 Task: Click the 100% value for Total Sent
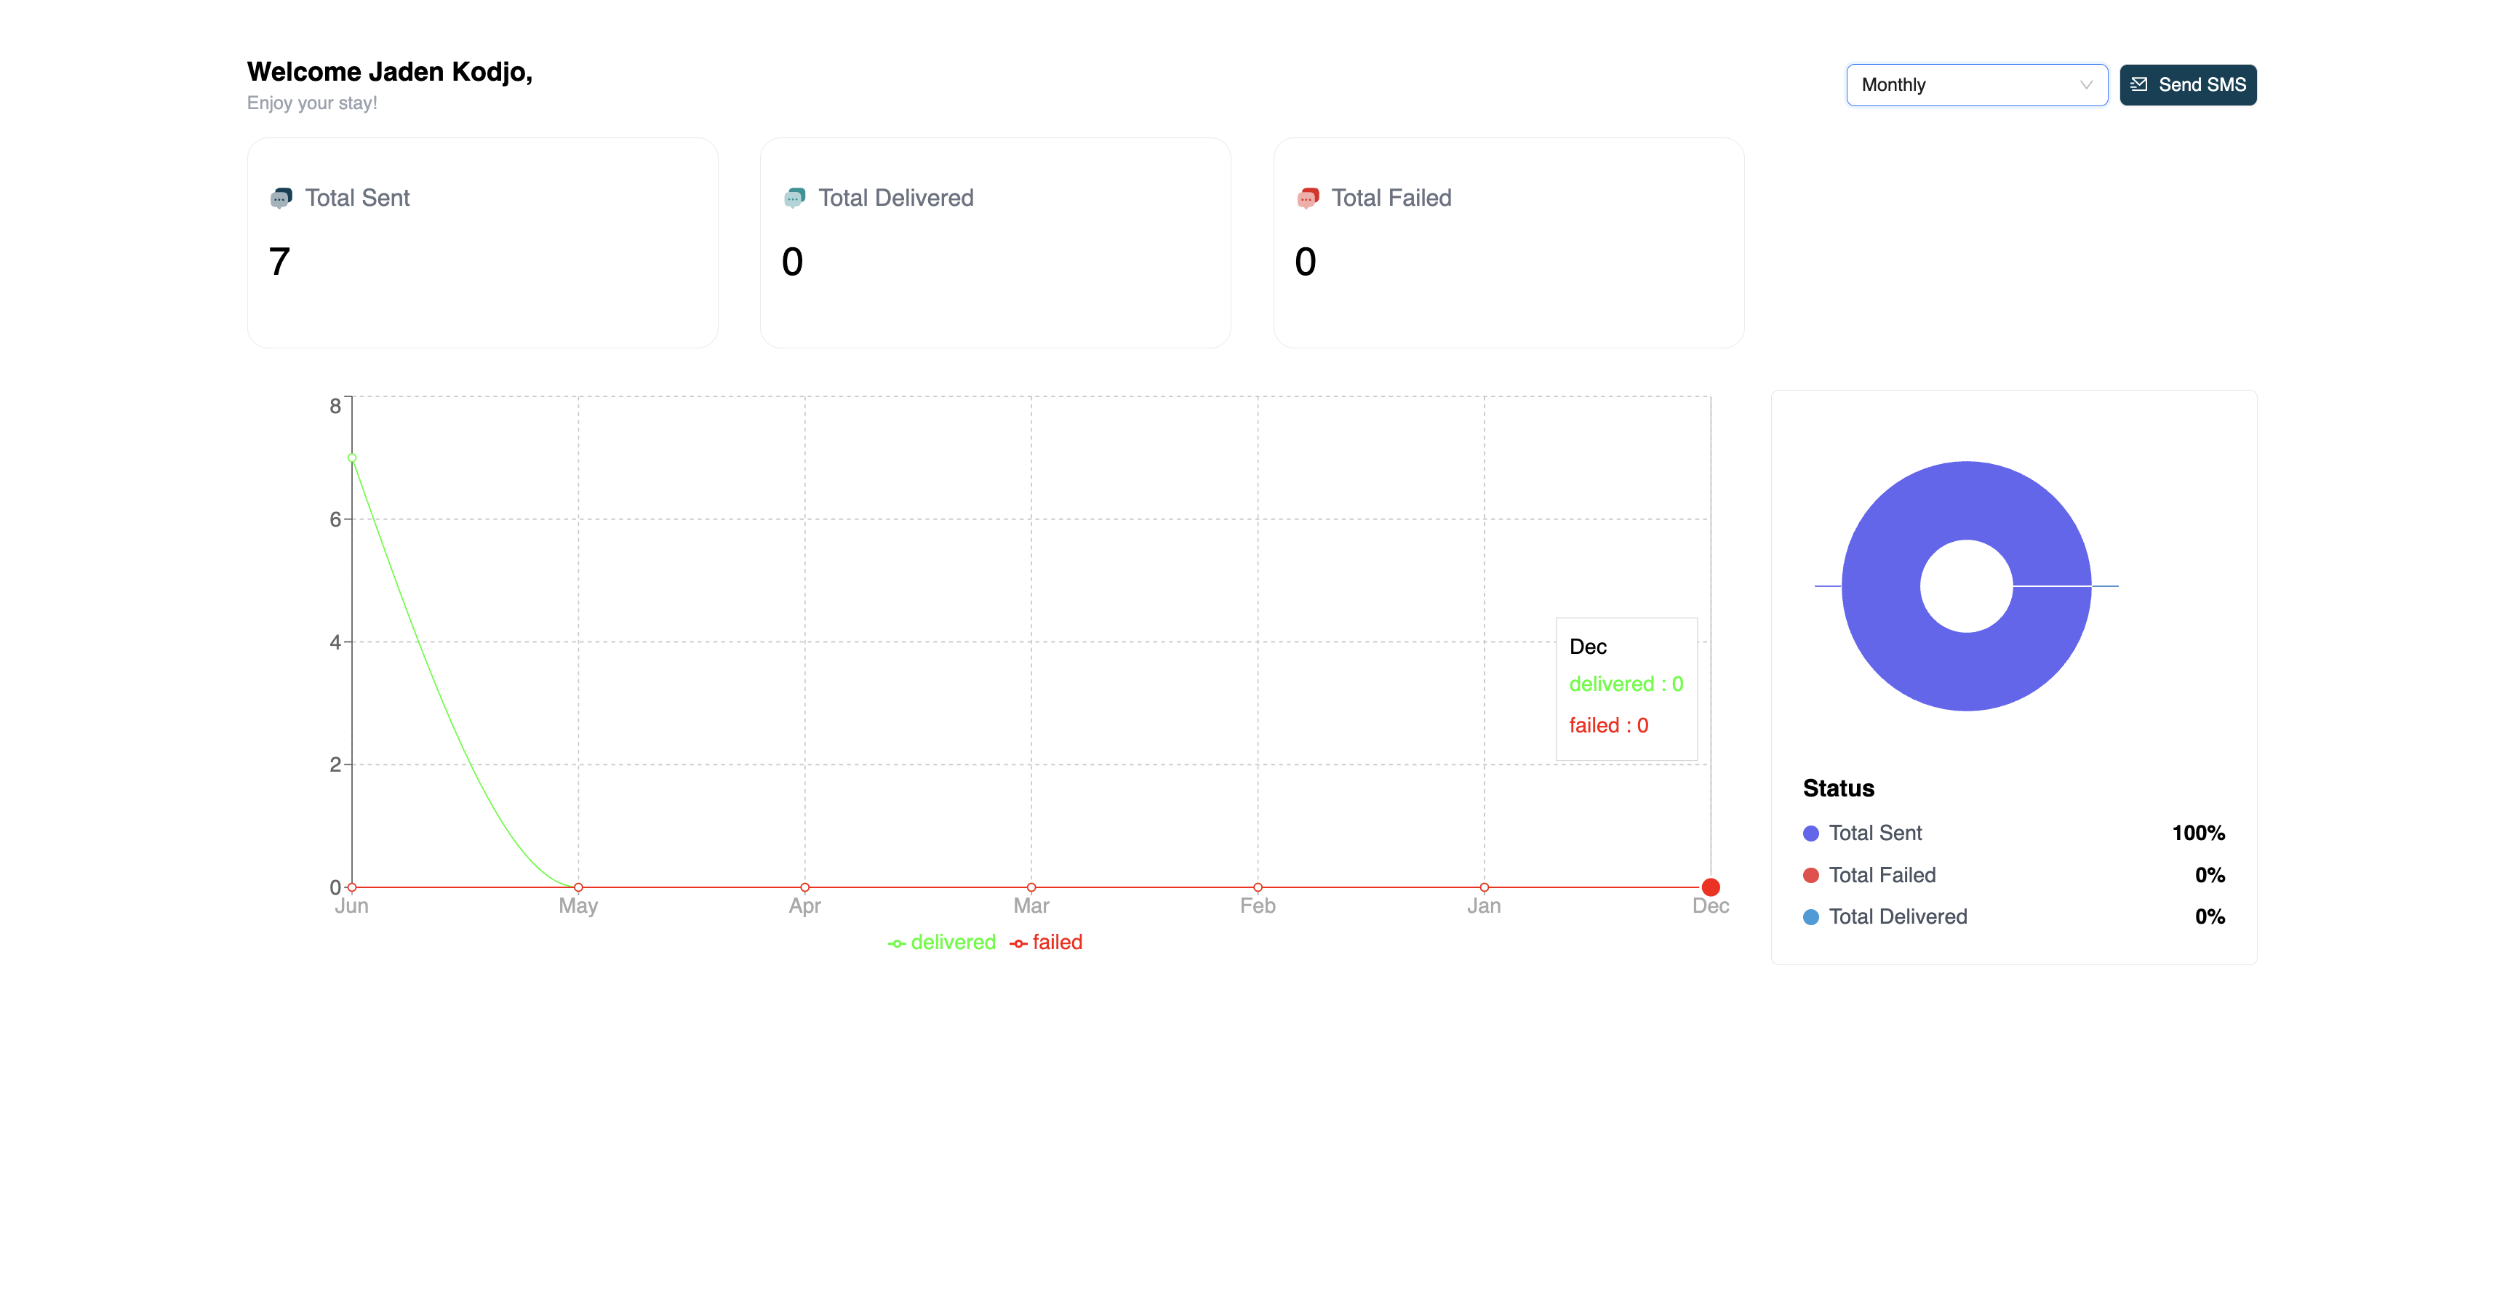(x=2198, y=834)
